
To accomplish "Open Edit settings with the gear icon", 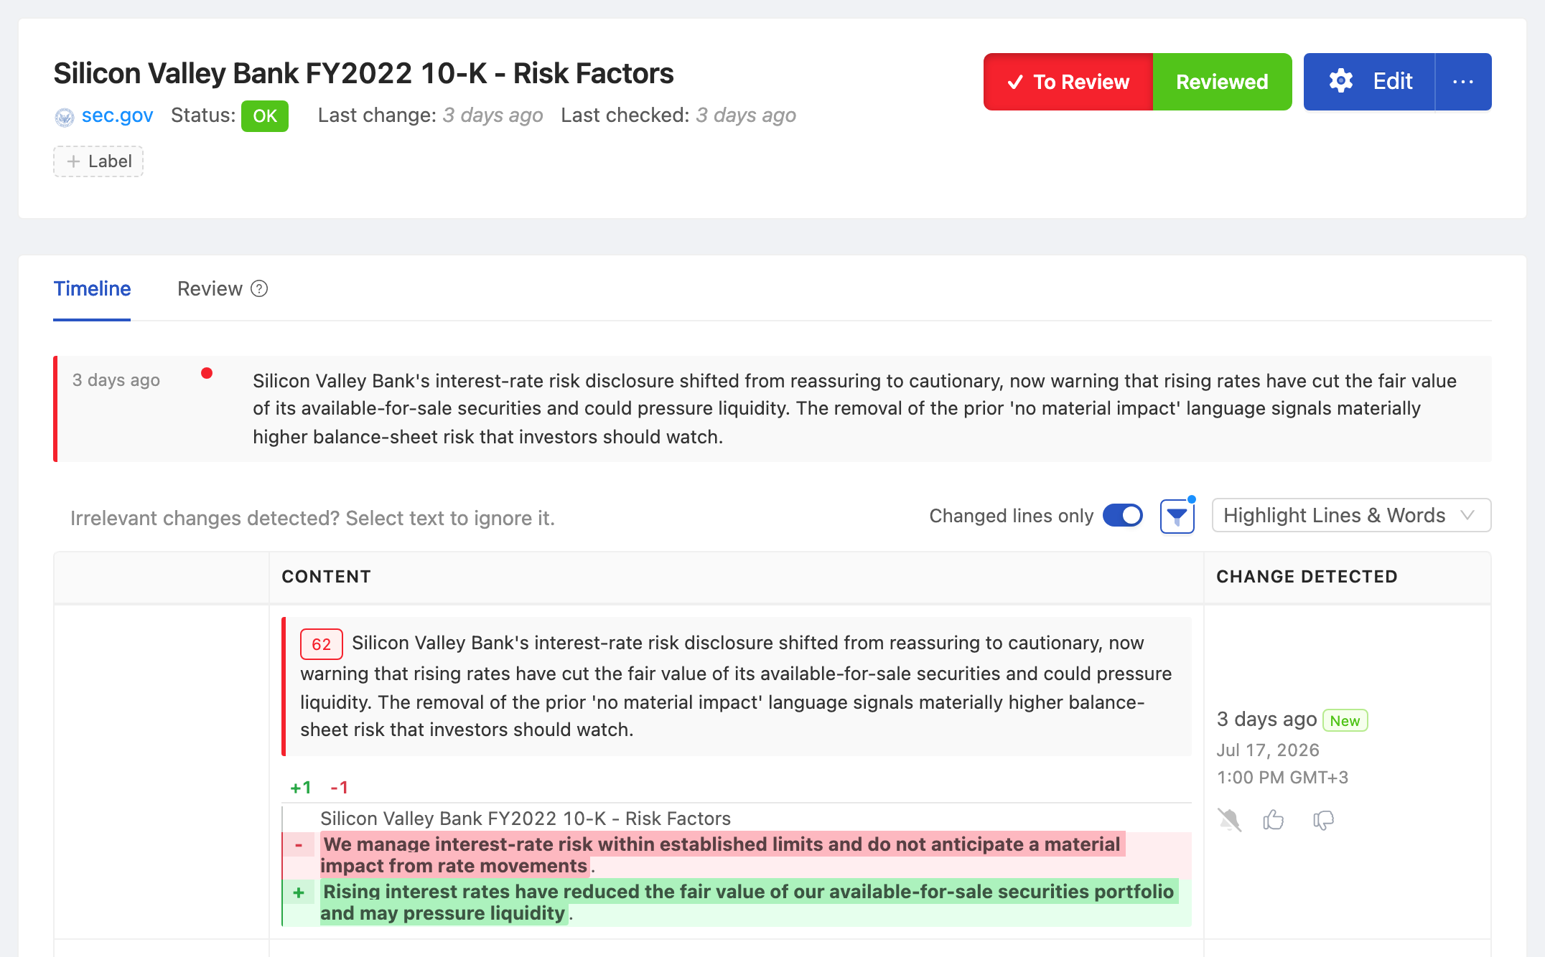I will 1369,82.
